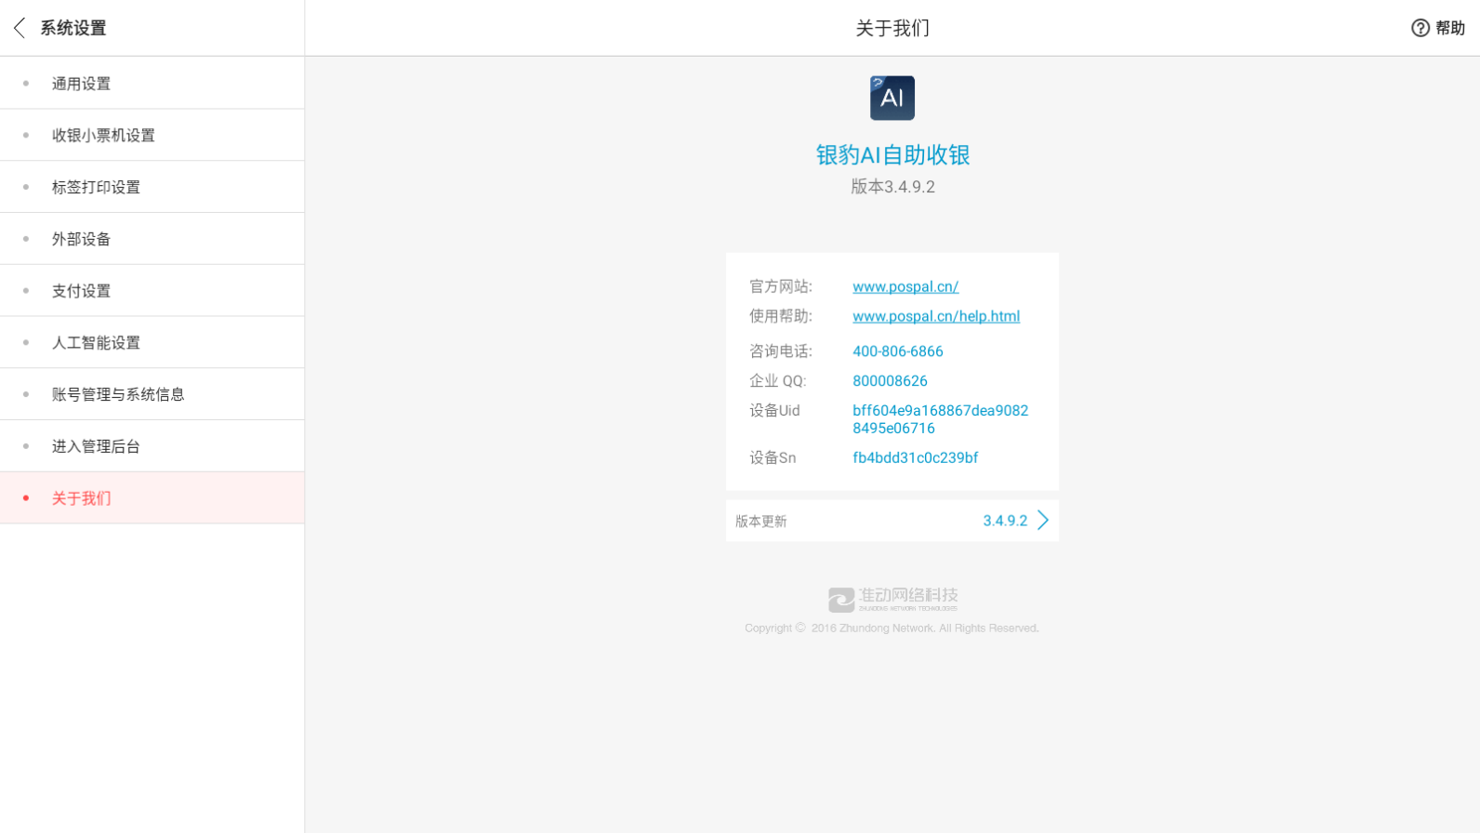
Task: Click the 关于我们 page heading
Action: (x=892, y=28)
